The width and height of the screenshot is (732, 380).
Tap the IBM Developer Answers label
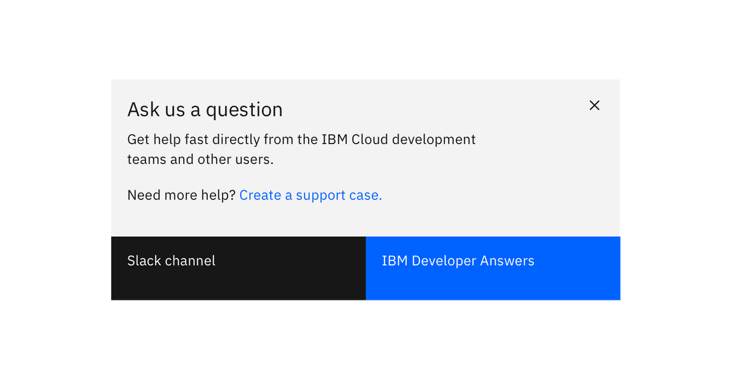[457, 261]
